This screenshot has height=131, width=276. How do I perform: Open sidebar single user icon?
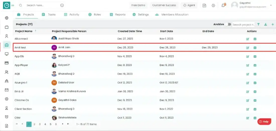[7, 36]
